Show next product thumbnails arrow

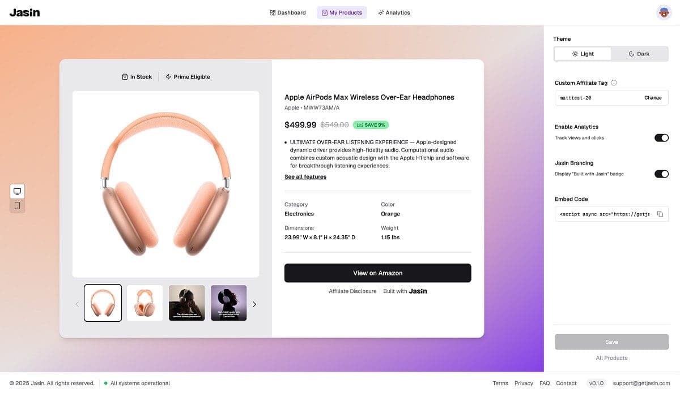click(254, 304)
